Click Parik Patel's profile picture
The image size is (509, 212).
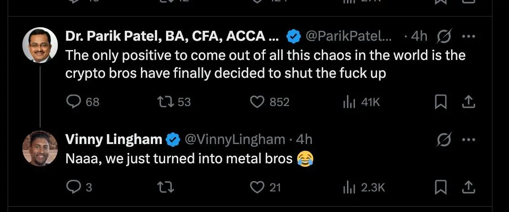click(x=40, y=45)
